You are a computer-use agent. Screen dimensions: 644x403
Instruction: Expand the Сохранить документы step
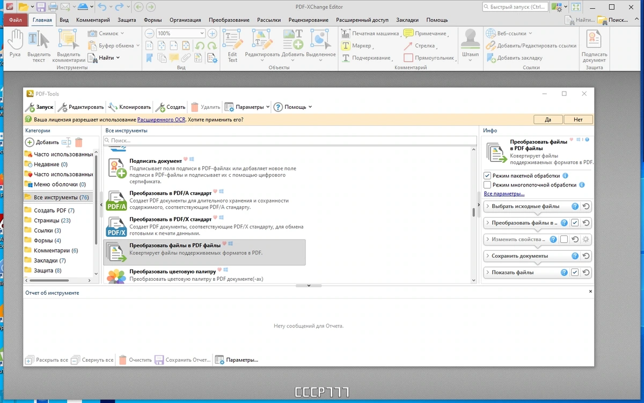coord(488,256)
